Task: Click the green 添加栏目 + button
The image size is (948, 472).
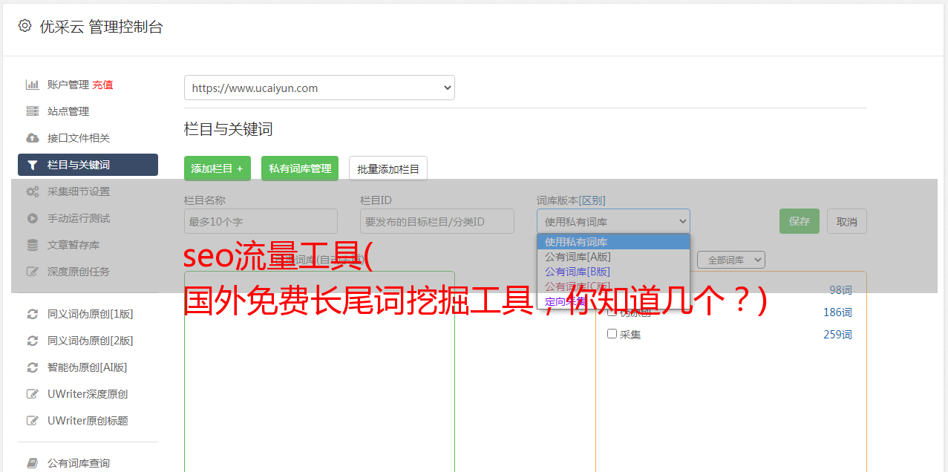Action: [x=218, y=168]
